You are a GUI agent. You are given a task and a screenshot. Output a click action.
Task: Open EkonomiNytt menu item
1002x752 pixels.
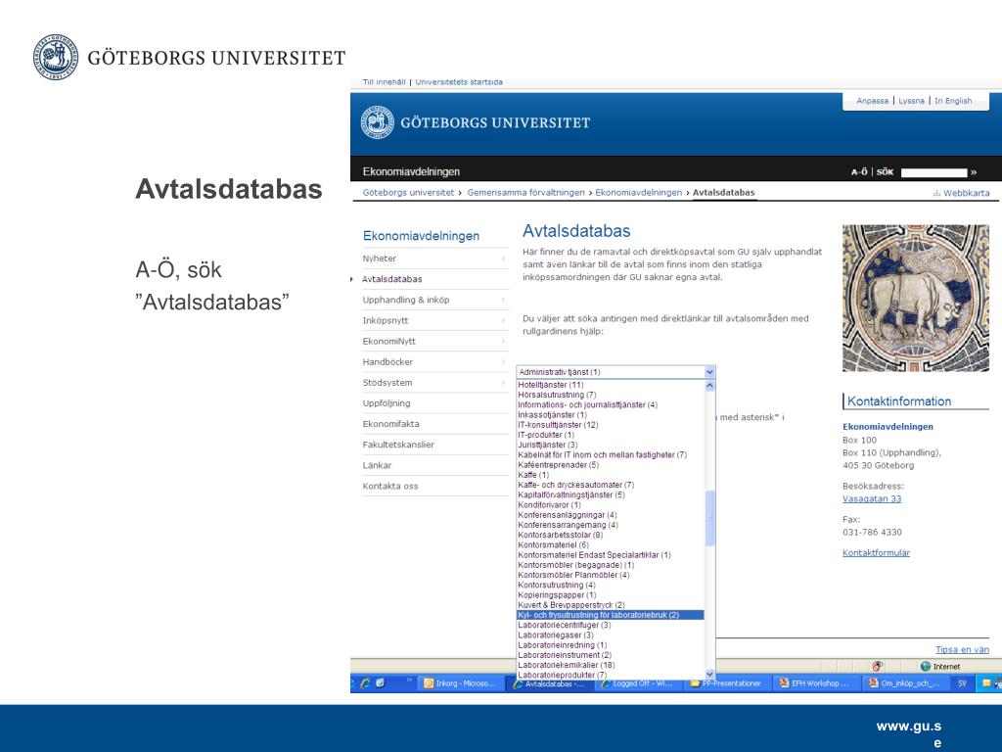[x=389, y=341]
